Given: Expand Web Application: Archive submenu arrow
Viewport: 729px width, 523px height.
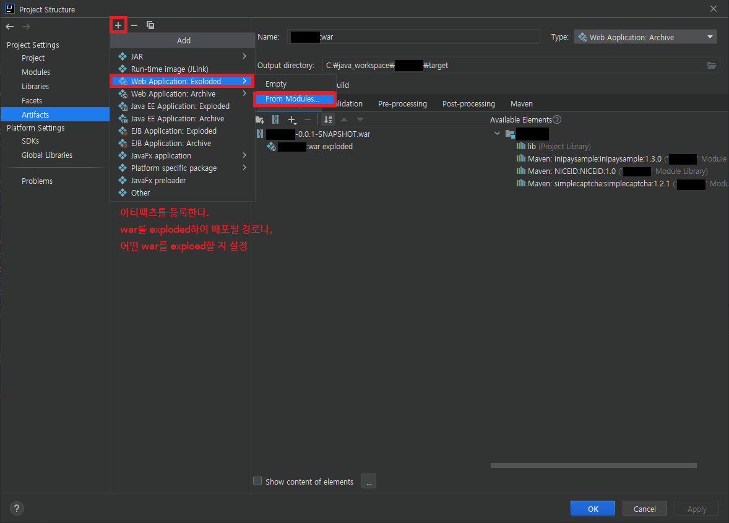Looking at the screenshot, I should click(x=244, y=93).
